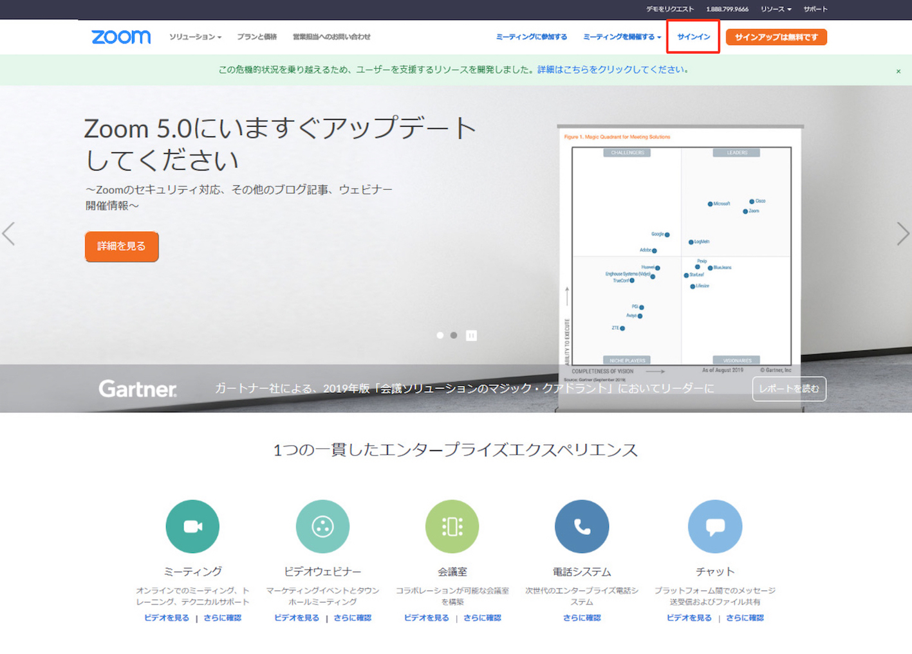Screen dimensions: 912x654
Task: Click the Gartner logo in banner
Action: coord(138,388)
